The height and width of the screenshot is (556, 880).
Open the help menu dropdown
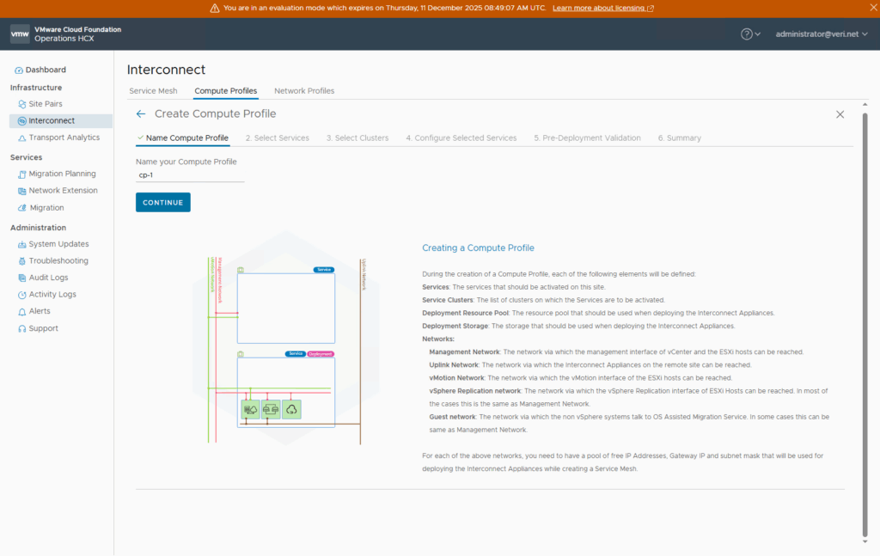click(750, 34)
